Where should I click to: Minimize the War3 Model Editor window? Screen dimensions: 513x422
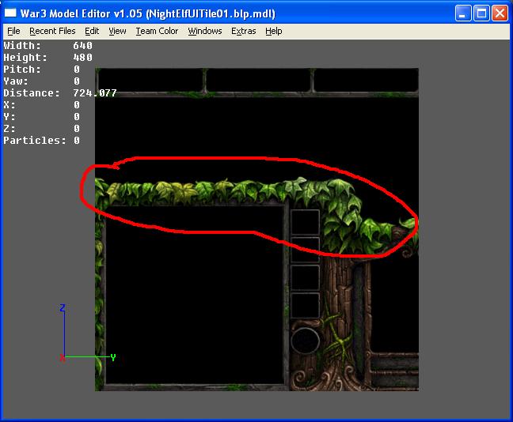pos(462,13)
